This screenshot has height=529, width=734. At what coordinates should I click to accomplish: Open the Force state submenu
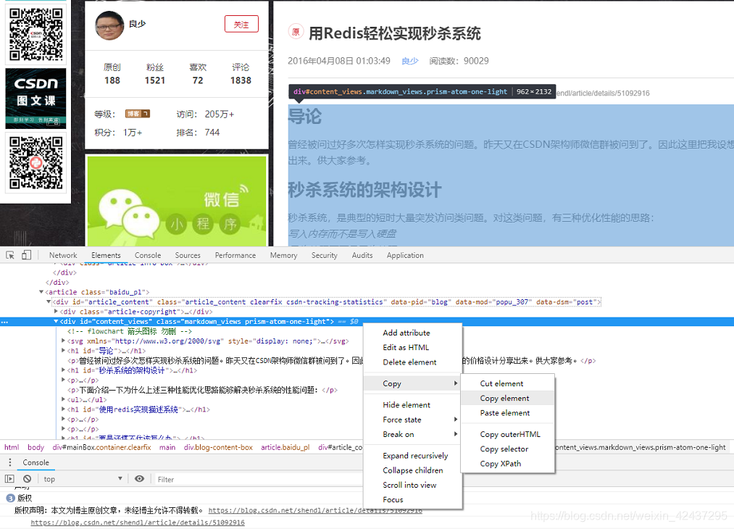coord(412,420)
